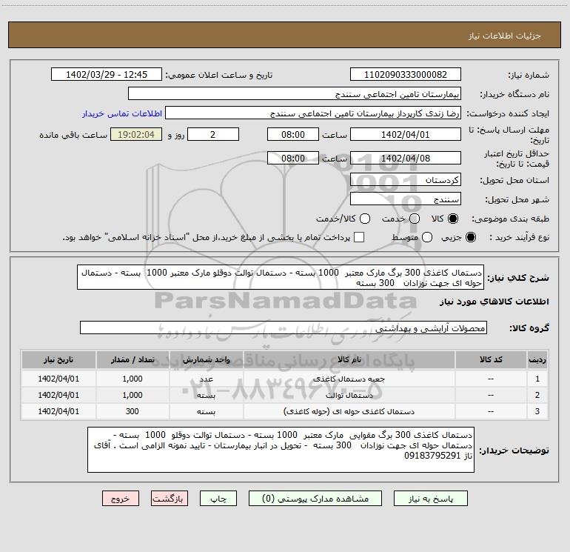Image resolution: width=570 pixels, height=552 pixels.
Task: Open 'اطلاعات تماس خریدار' contact link
Action: click(x=120, y=114)
